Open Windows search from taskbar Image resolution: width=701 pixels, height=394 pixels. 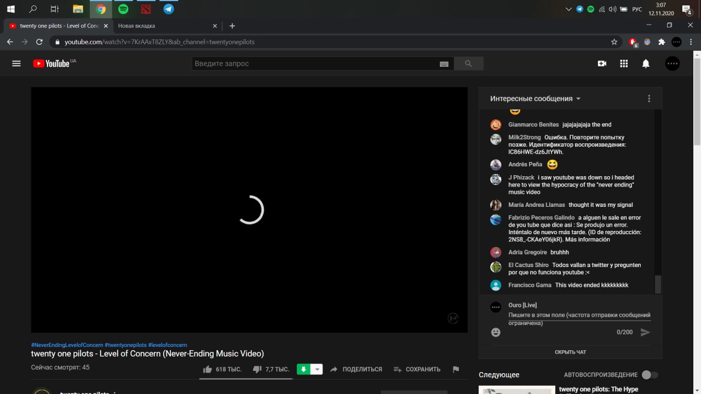click(33, 9)
